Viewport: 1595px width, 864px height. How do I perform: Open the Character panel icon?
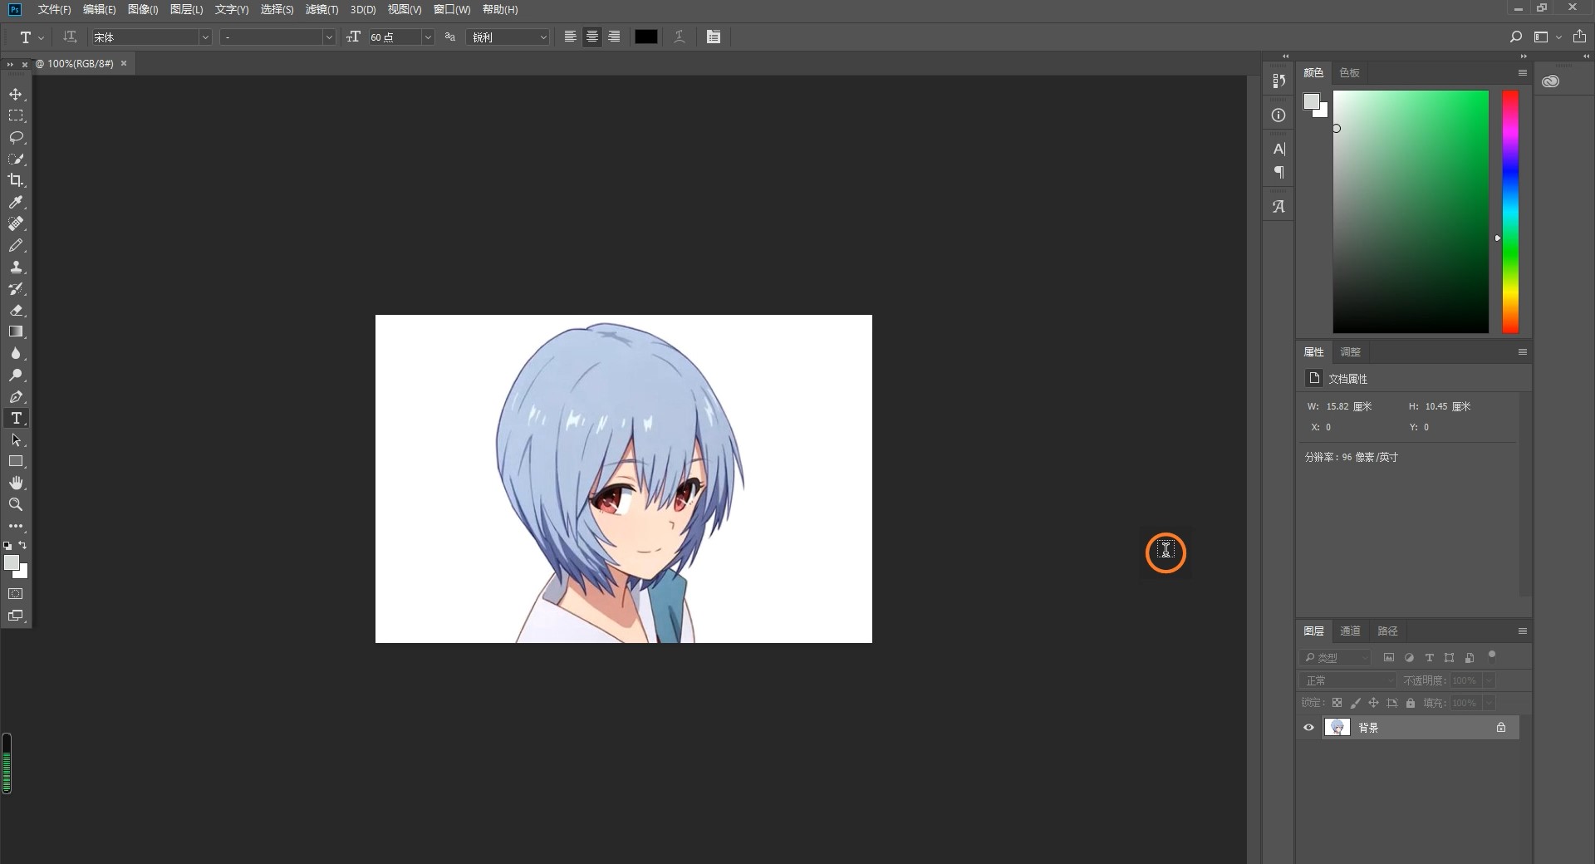click(1278, 149)
